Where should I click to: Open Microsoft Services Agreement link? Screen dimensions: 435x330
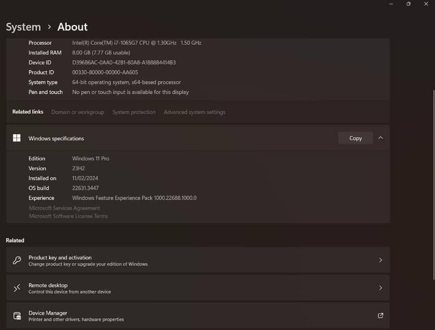point(65,208)
